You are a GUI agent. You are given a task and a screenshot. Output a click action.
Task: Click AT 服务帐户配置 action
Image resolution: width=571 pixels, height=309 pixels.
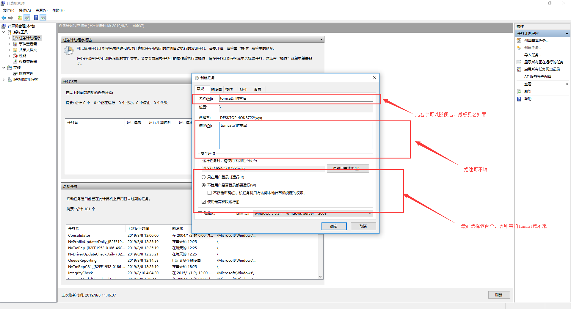point(538,77)
